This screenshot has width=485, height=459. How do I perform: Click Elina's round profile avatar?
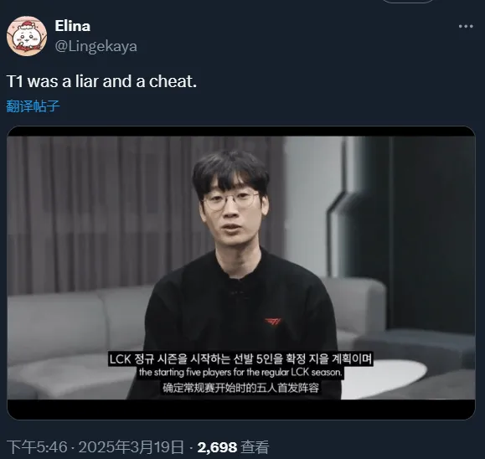click(27, 36)
